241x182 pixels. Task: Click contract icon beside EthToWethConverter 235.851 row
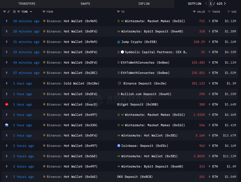118,73
